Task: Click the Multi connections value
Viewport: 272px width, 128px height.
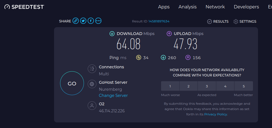Action: click(104, 74)
